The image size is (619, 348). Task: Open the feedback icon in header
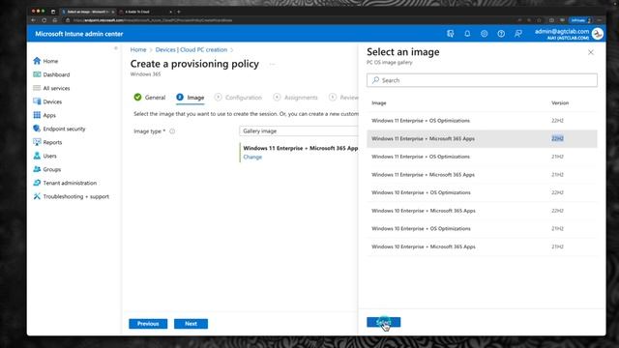point(518,34)
